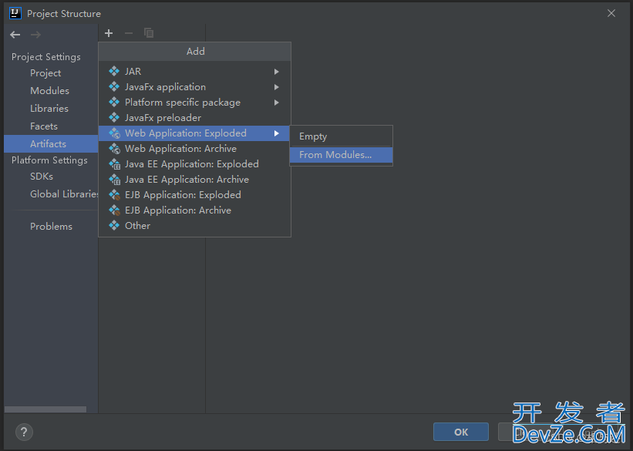This screenshot has width=633, height=451.
Task: Click the icon beside JavaFx application
Action: 114,87
